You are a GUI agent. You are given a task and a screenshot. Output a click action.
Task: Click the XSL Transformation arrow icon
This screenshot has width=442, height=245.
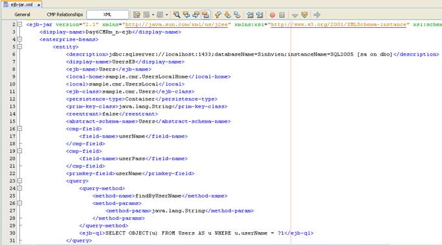(x=317, y=15)
